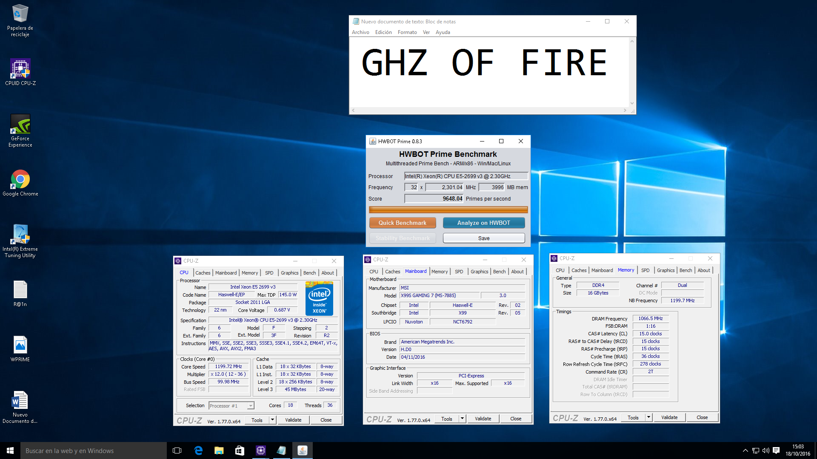Open the Formato menu in Notepad

pyautogui.click(x=407, y=32)
